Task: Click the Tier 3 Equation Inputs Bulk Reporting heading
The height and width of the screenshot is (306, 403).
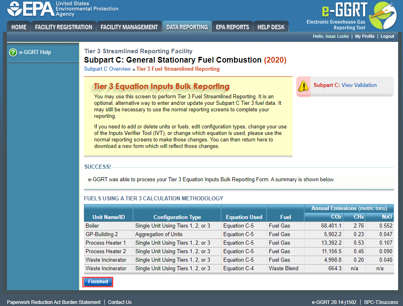Action: click(x=162, y=87)
